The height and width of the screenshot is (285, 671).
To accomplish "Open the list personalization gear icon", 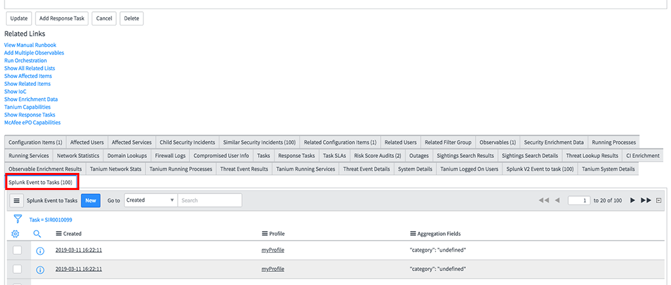I will pyautogui.click(x=16, y=234).
